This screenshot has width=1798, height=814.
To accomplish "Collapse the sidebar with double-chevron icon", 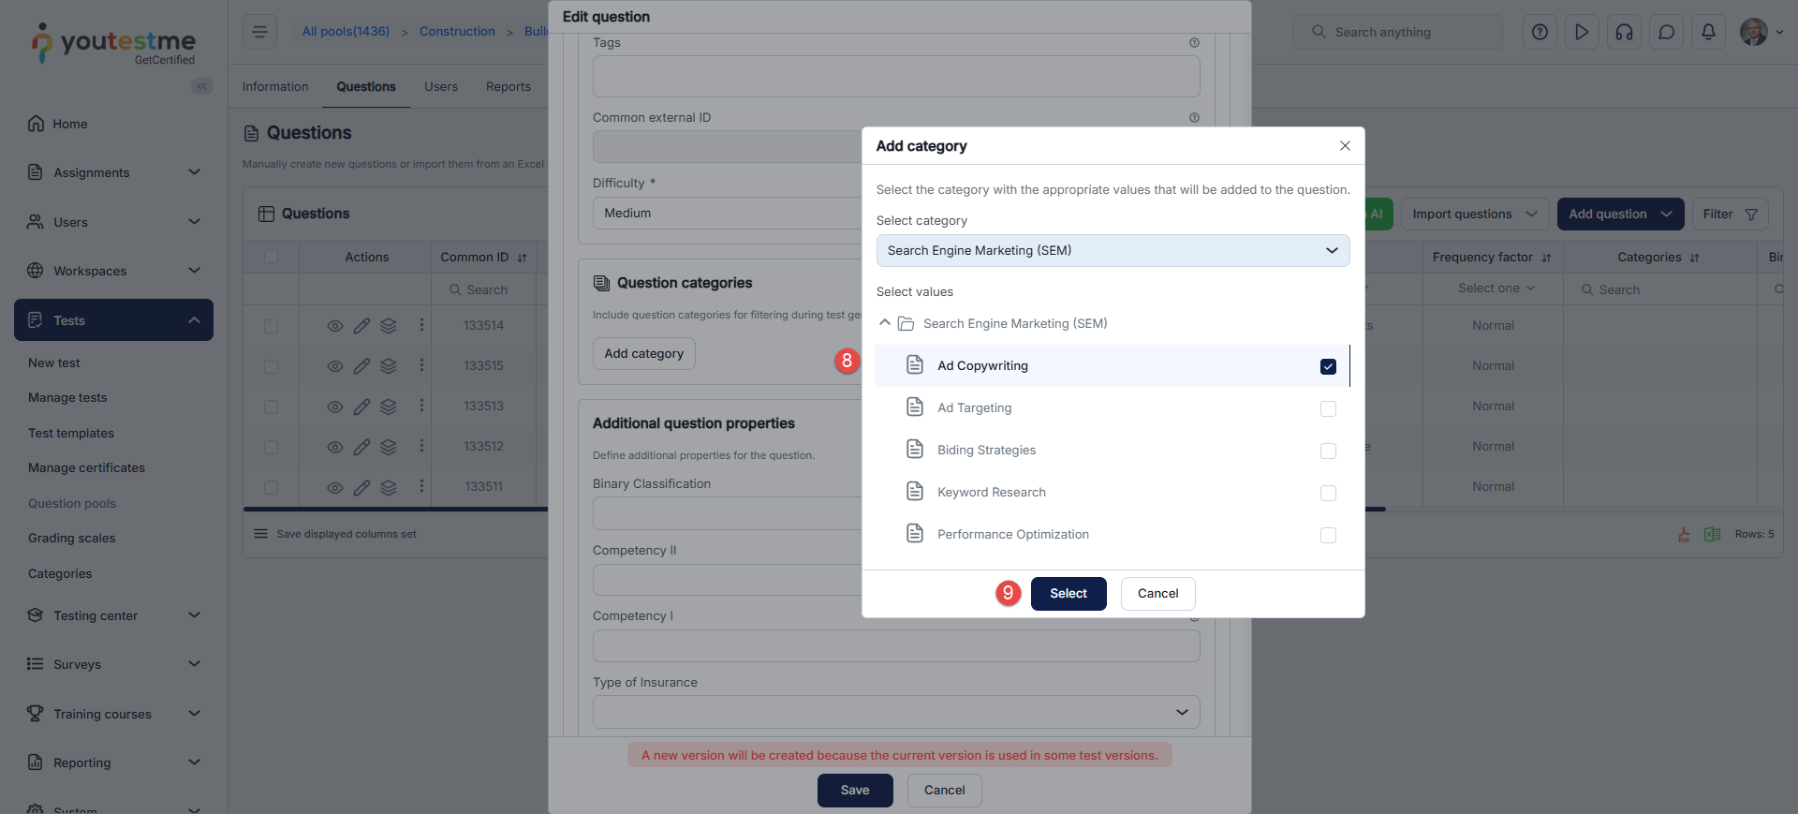I will 201,86.
